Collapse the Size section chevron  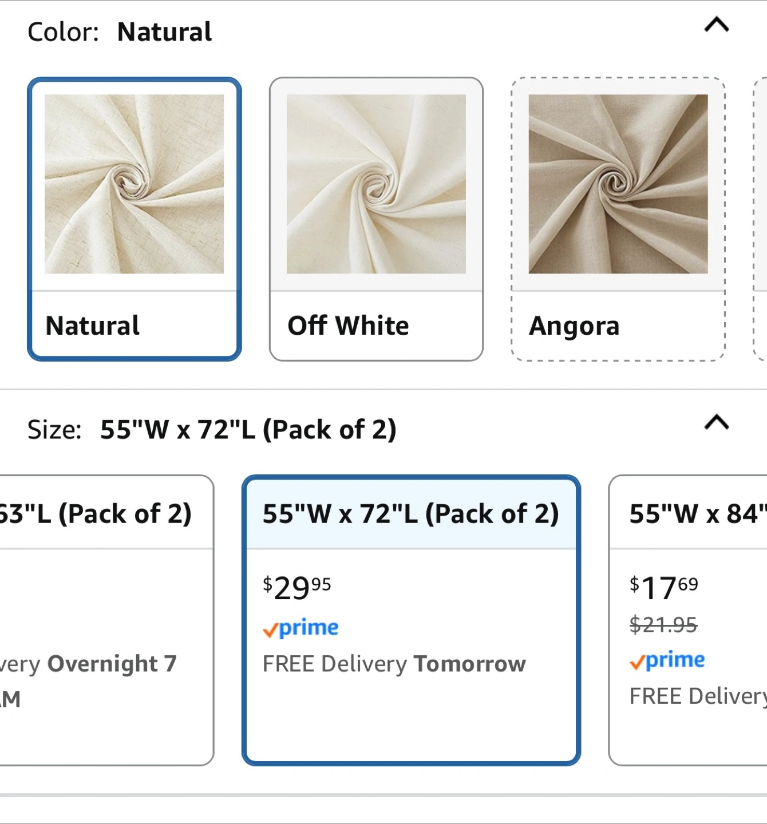coord(716,423)
